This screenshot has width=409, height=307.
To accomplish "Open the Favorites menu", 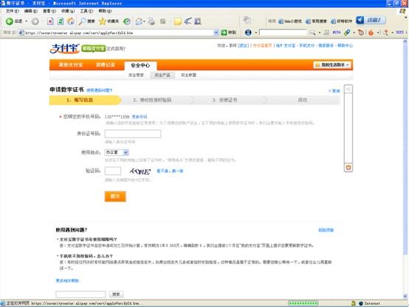I will pos(68,11).
